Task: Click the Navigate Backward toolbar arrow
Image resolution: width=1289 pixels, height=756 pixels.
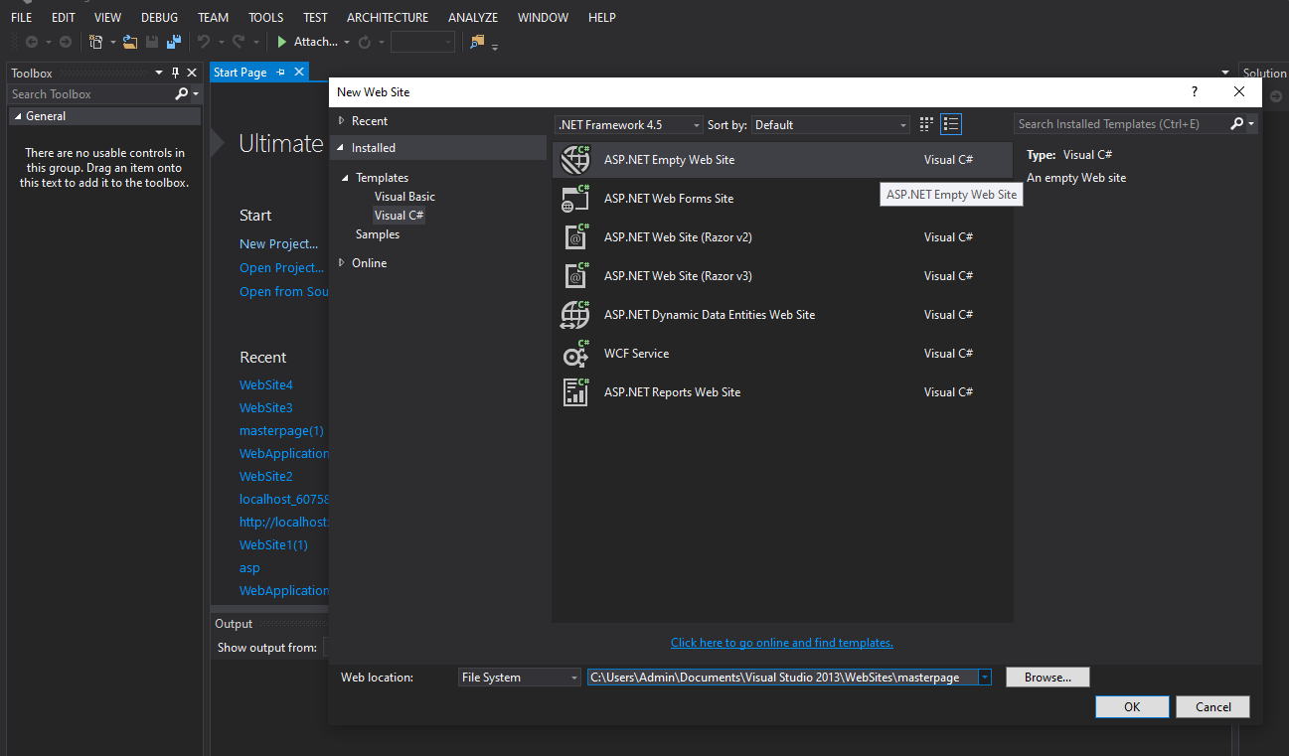Action: (32, 42)
